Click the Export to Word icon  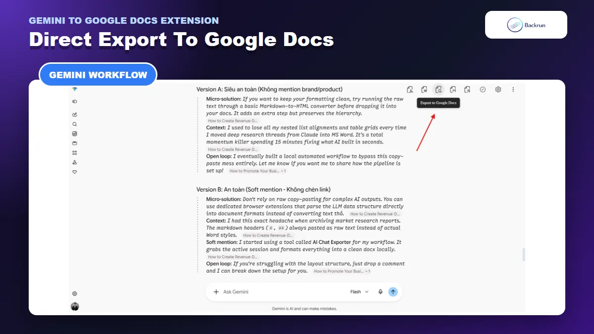click(x=424, y=90)
